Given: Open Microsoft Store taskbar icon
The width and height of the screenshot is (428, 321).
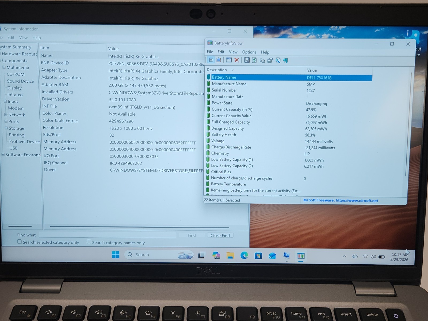Looking at the screenshot, I should pyautogui.click(x=258, y=256).
